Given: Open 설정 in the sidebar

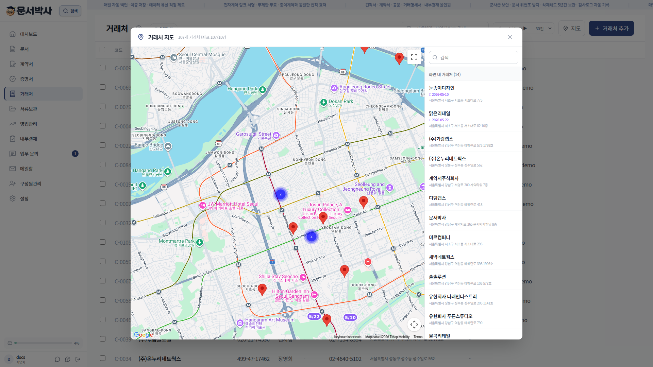Looking at the screenshot, I should click(44, 198).
